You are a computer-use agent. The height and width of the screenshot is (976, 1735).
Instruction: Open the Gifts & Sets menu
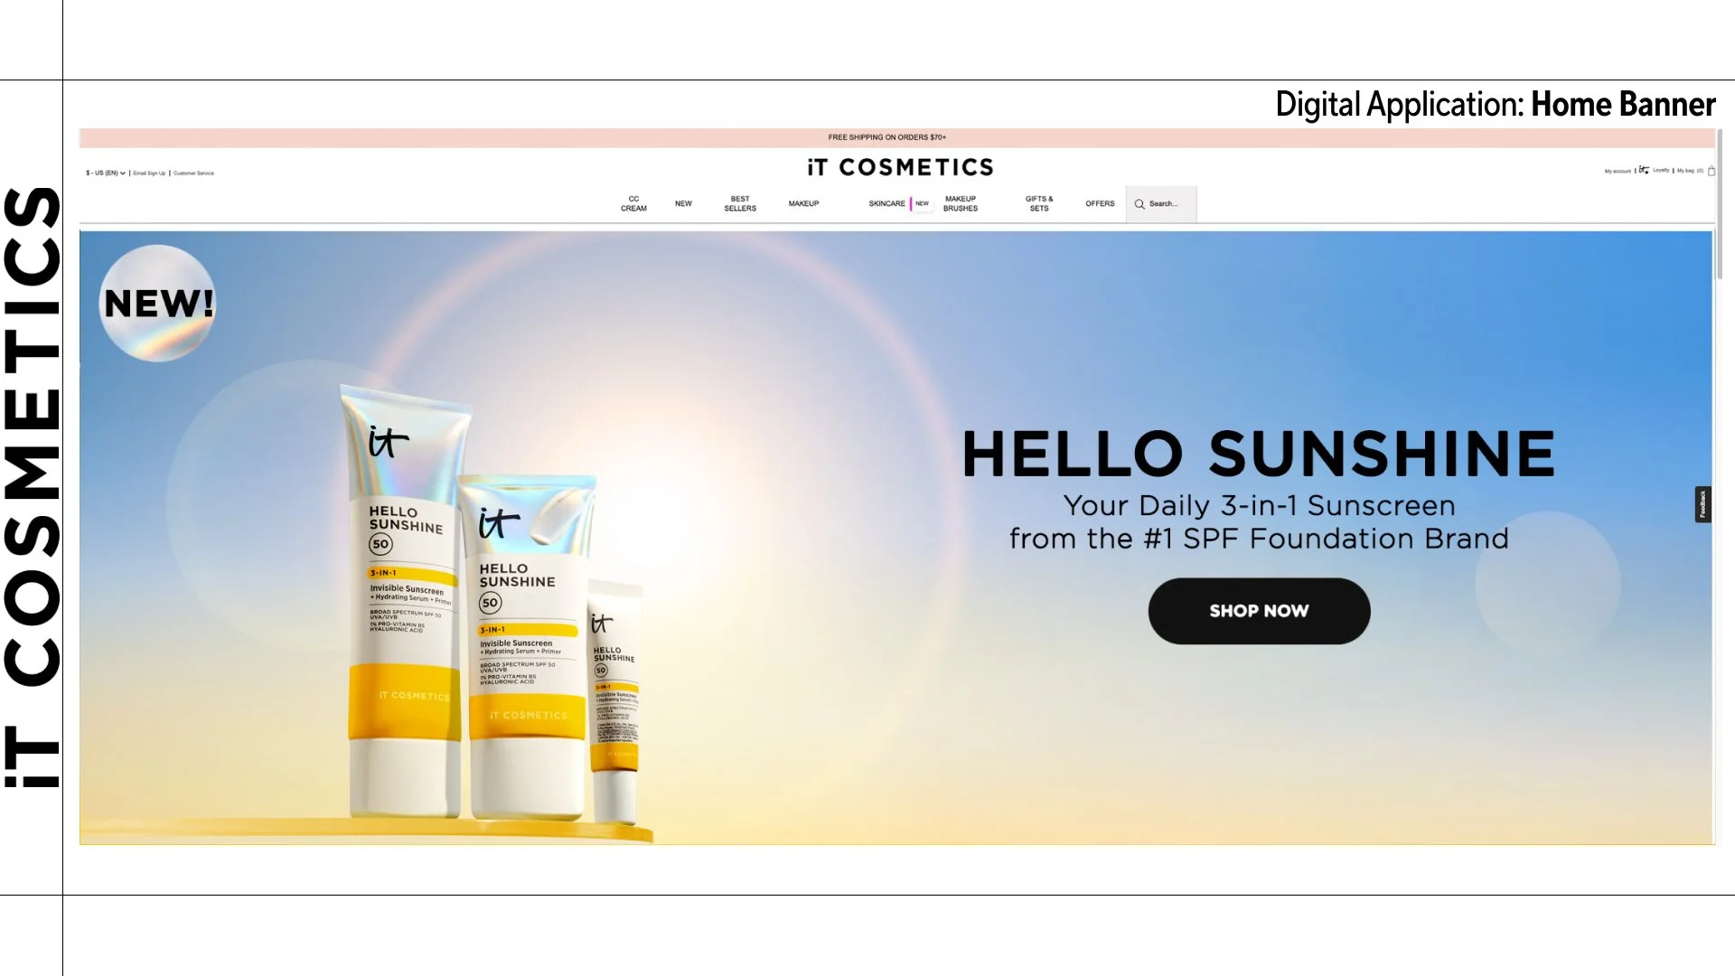pos(1039,203)
